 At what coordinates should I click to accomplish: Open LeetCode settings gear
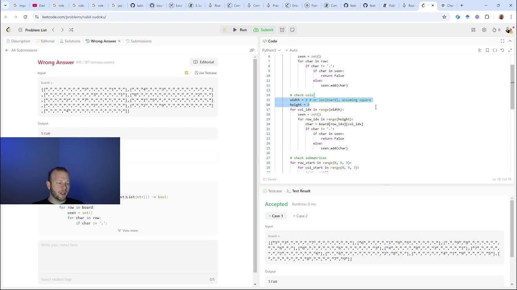tap(484, 30)
